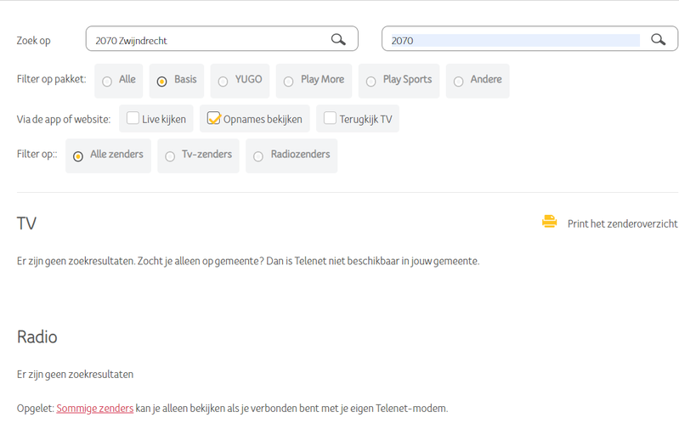Click the yellow printer icon
This screenshot has width=679, height=429.
tap(550, 223)
